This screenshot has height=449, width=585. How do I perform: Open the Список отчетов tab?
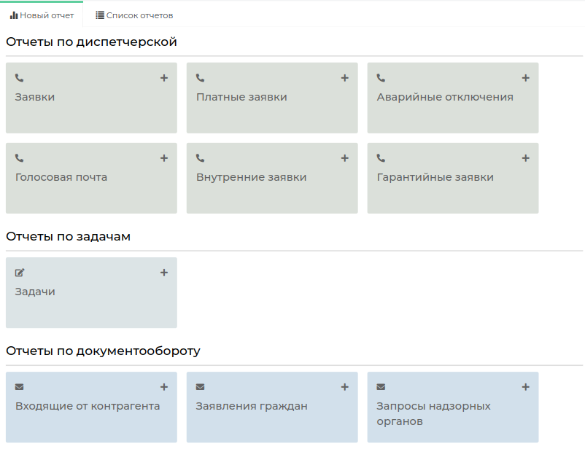[x=134, y=15]
